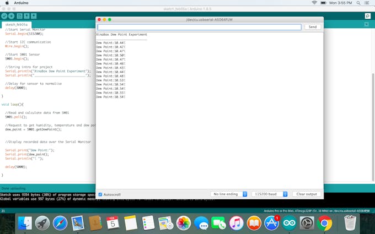Open the Serial Monitor magnifier icon
This screenshot has width=375, height=234.
coord(368,16)
